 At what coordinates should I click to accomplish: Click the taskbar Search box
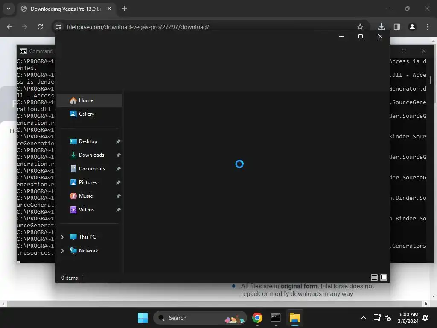pos(200,318)
